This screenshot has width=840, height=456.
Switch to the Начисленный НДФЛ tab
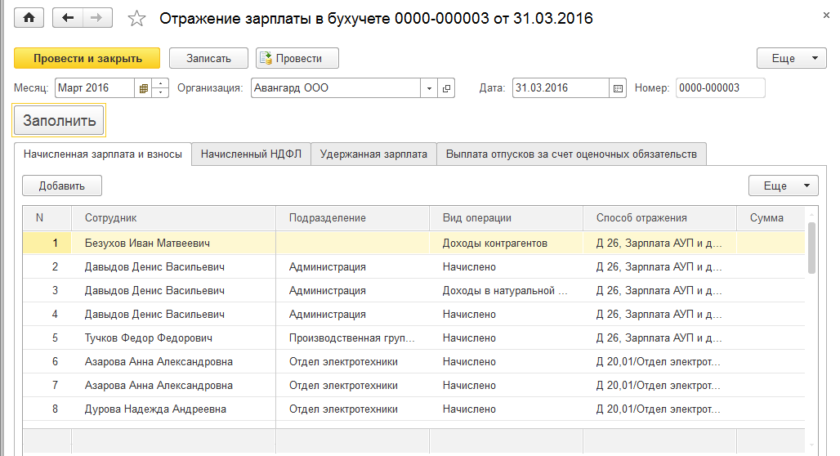(x=251, y=154)
